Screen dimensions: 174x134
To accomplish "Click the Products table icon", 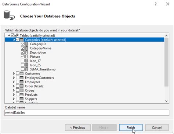I will coord(22,95).
